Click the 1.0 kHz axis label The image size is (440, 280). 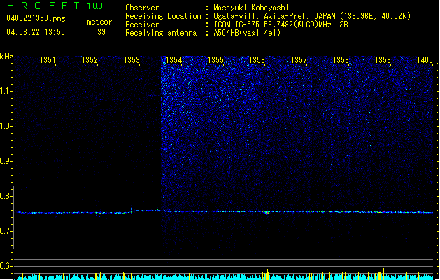click(x=6, y=126)
